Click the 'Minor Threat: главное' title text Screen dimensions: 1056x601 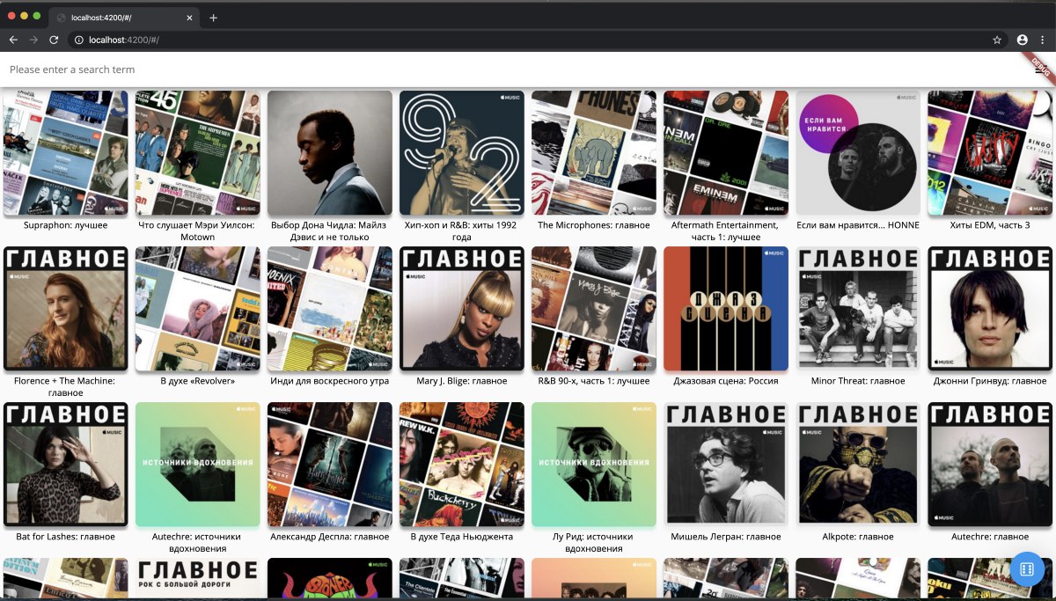click(858, 381)
